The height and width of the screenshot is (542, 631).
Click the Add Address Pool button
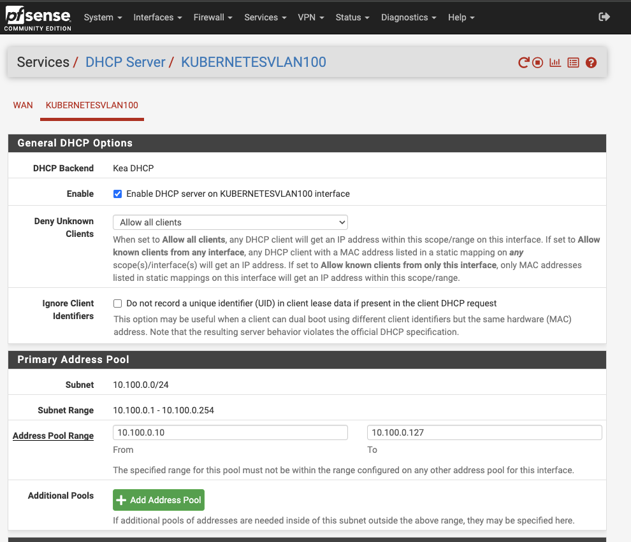point(158,500)
